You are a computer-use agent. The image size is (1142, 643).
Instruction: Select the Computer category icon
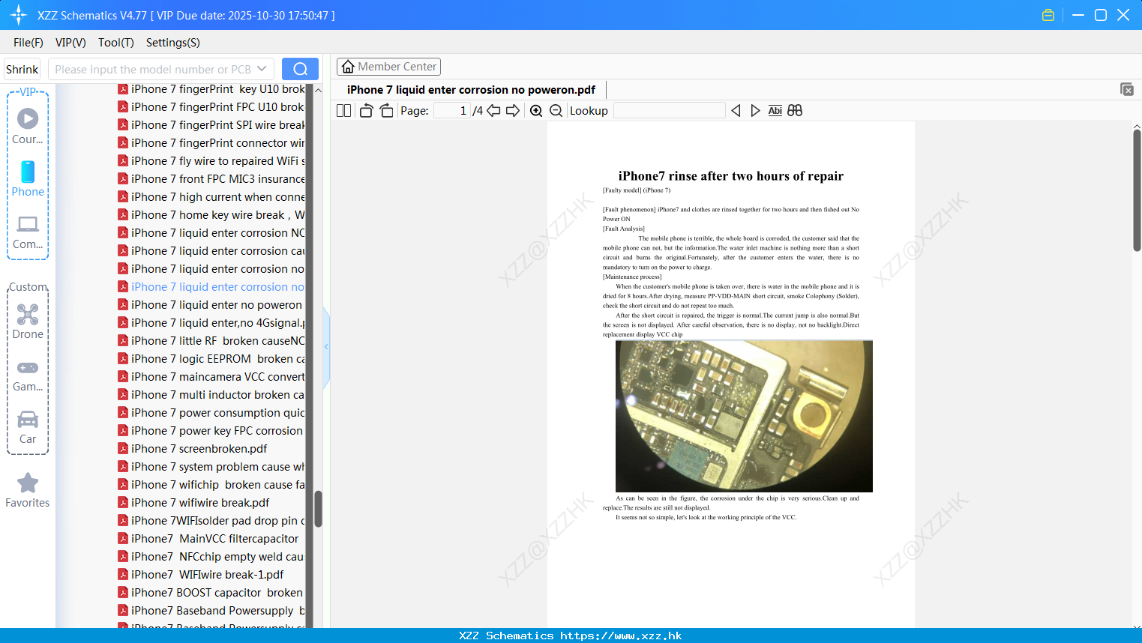click(28, 232)
